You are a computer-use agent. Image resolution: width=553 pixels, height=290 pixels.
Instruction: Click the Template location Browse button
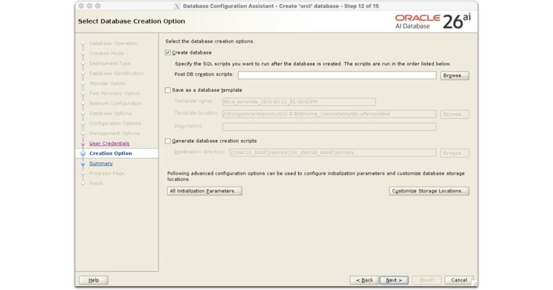click(455, 114)
